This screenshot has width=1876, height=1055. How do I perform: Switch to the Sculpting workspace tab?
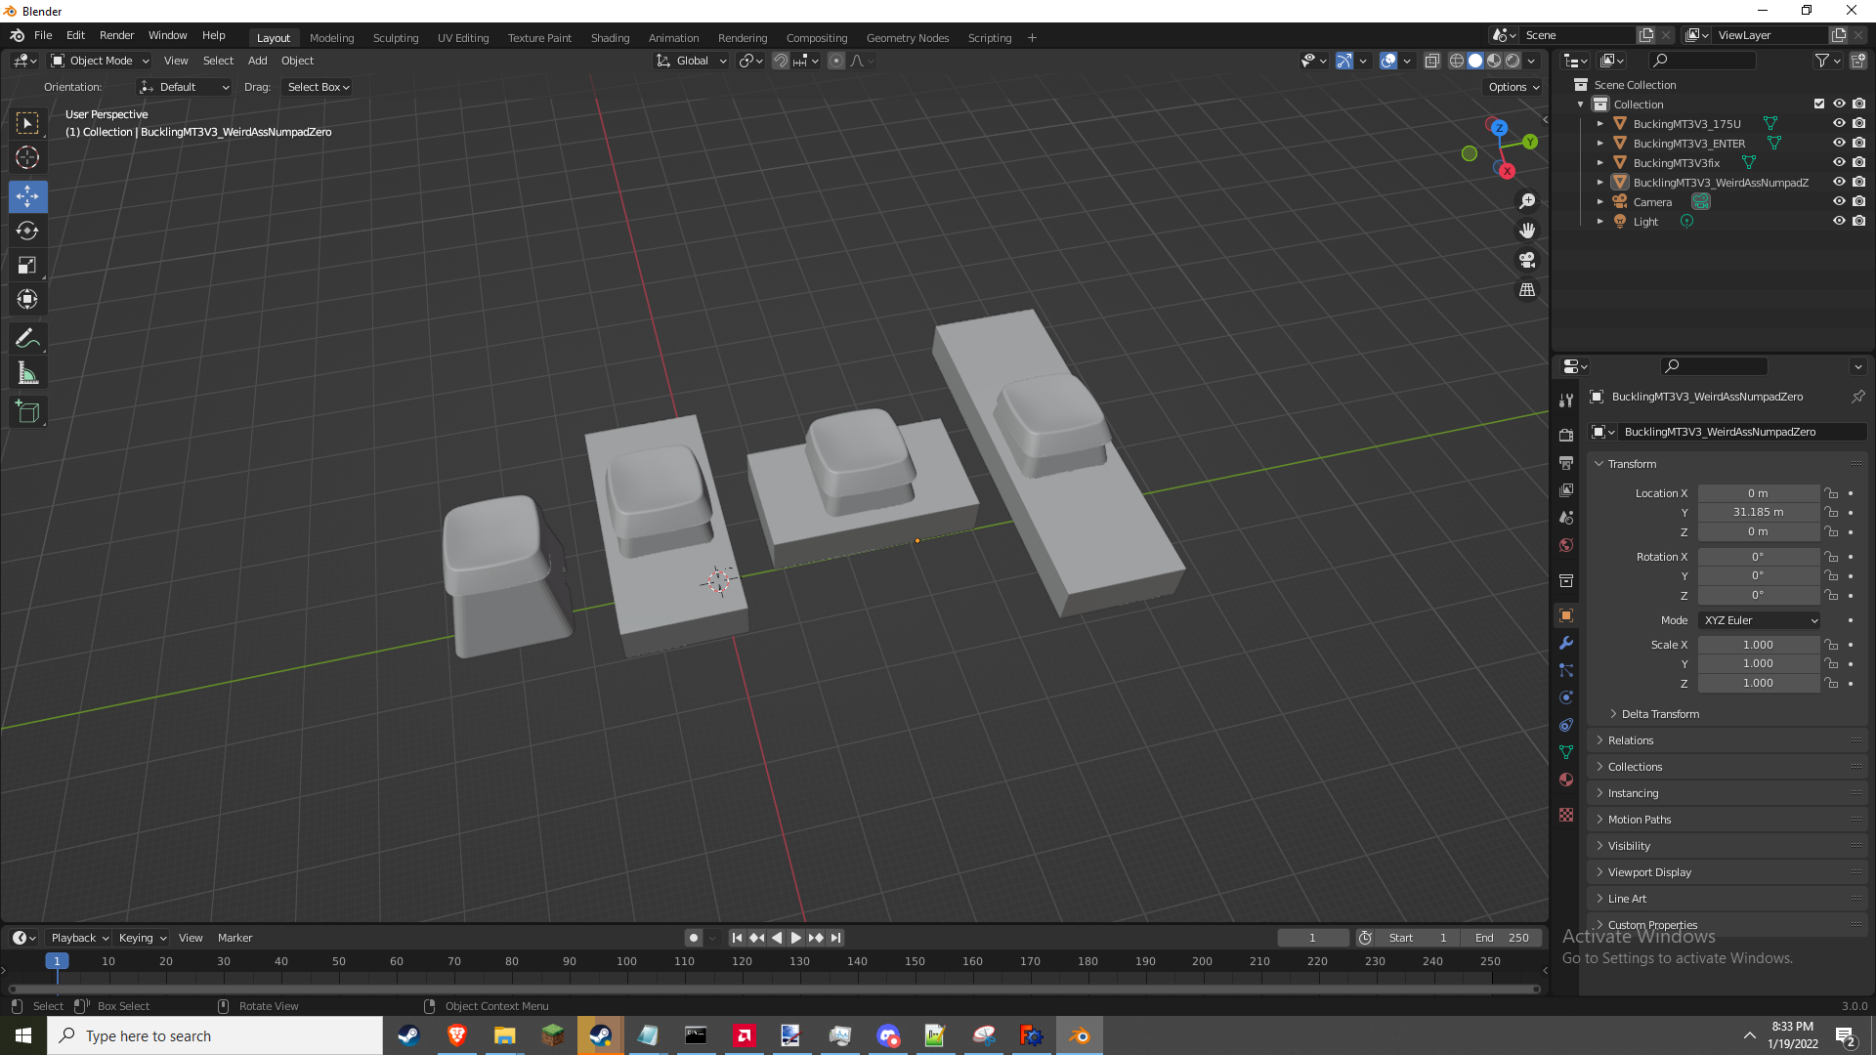(x=395, y=38)
